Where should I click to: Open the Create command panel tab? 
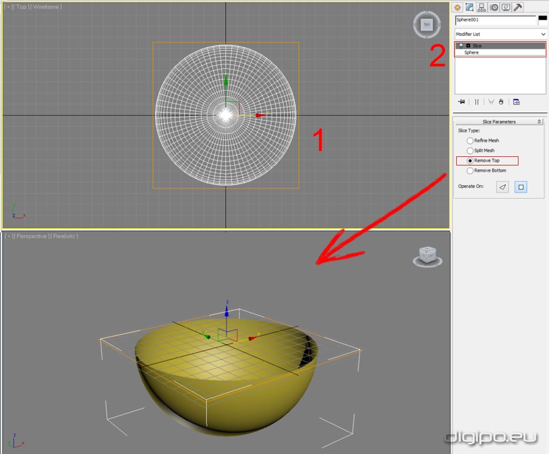point(457,7)
